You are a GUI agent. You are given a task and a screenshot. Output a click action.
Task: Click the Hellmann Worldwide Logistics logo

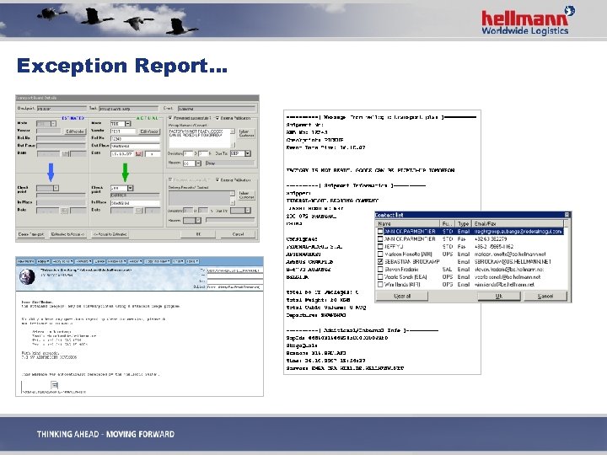(x=528, y=21)
